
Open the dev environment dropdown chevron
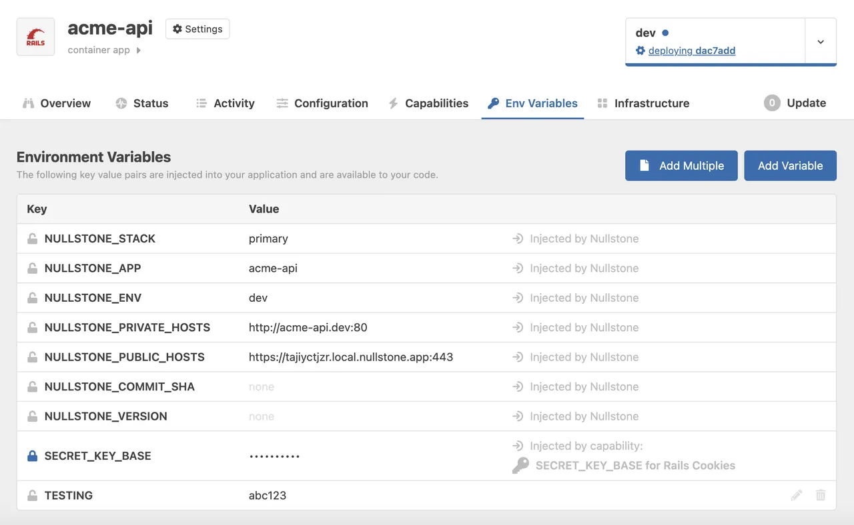point(821,41)
